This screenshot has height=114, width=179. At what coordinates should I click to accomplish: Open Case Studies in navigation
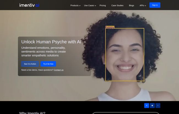pos(117,6)
